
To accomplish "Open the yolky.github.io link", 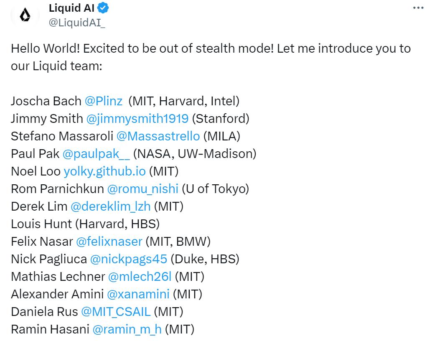I will coord(104,171).
